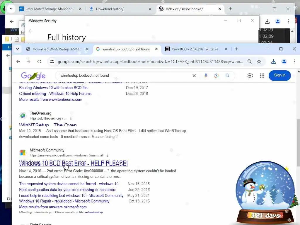The height and width of the screenshot is (225, 300).
Task: Click the scrollbar up arrow in back Chrome page
Action: (x=292, y=31)
